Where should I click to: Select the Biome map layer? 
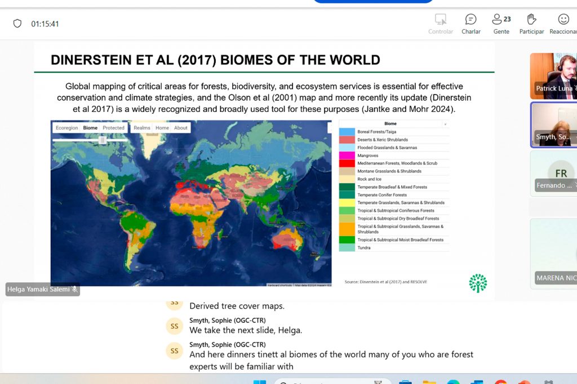click(x=90, y=128)
